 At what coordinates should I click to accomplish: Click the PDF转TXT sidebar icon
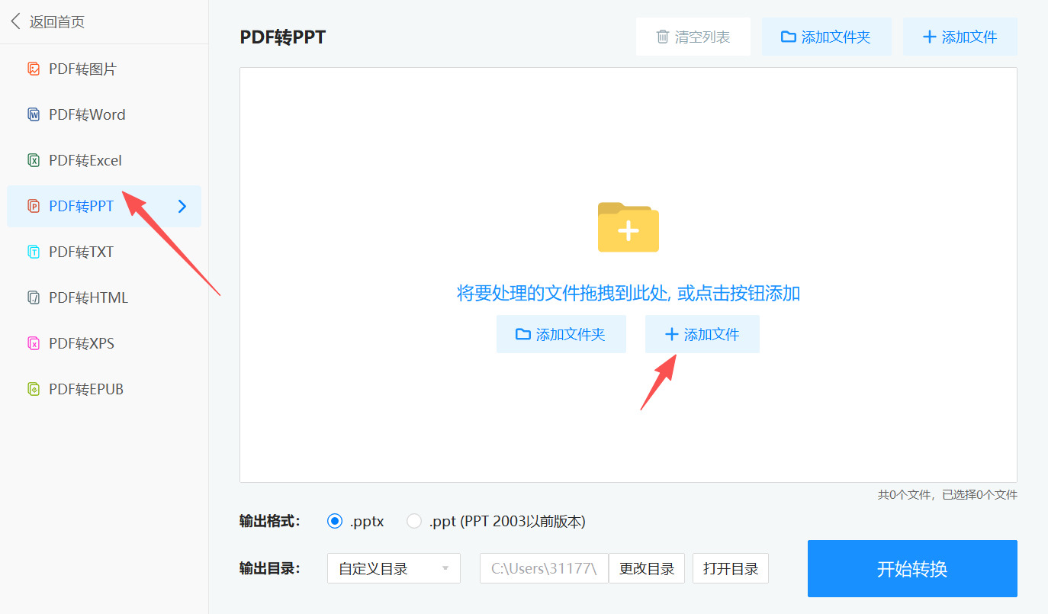[34, 252]
